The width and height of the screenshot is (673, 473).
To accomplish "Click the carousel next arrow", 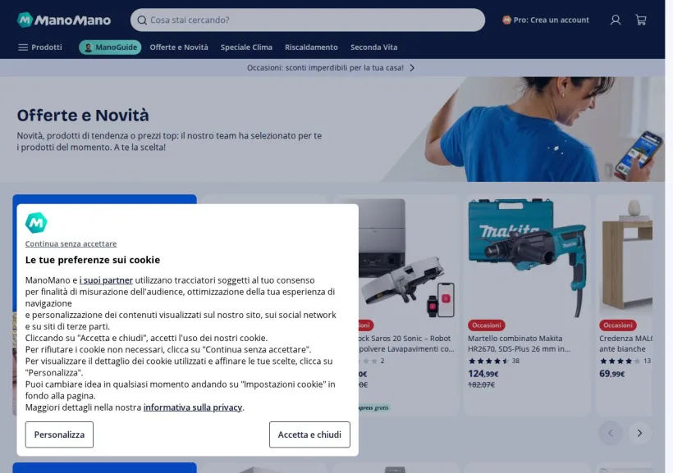I will (639, 433).
